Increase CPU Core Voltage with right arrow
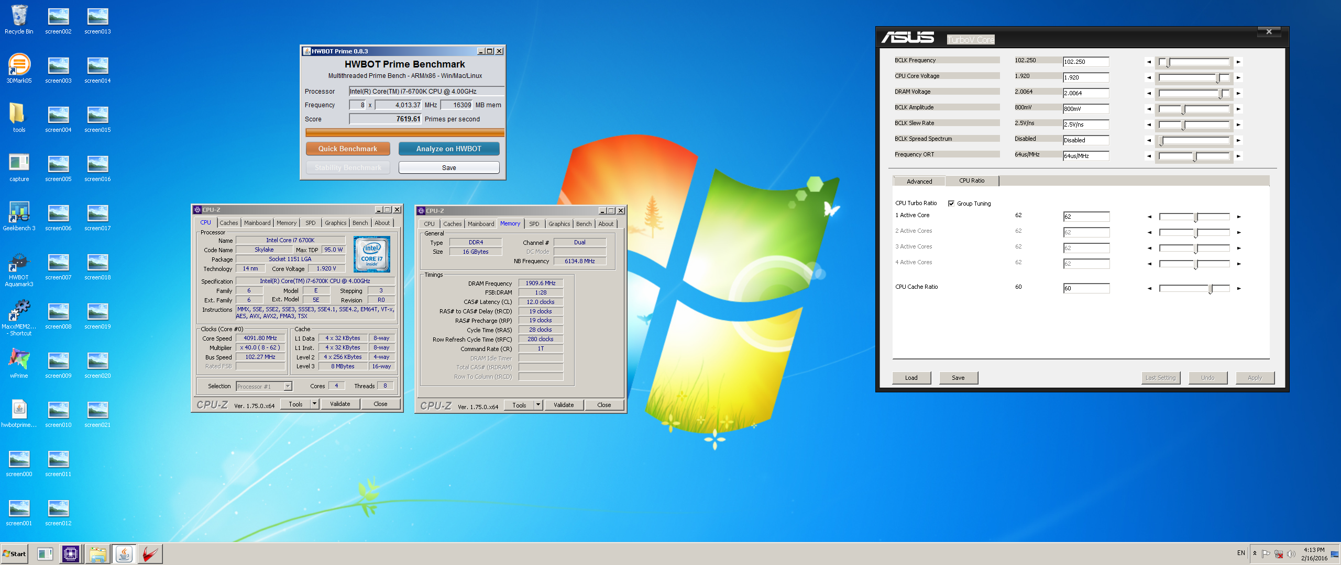Screen dimensions: 1341x565 (x=1238, y=77)
